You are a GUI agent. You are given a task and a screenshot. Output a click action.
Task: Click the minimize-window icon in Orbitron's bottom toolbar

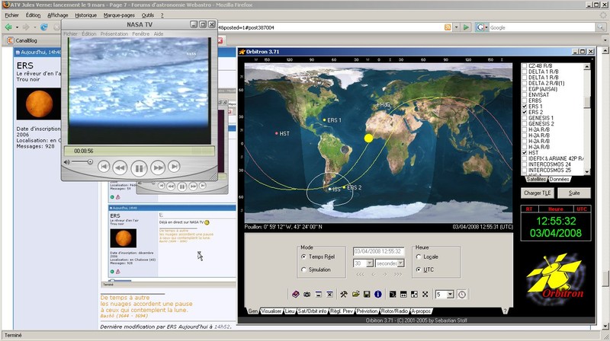point(318,295)
